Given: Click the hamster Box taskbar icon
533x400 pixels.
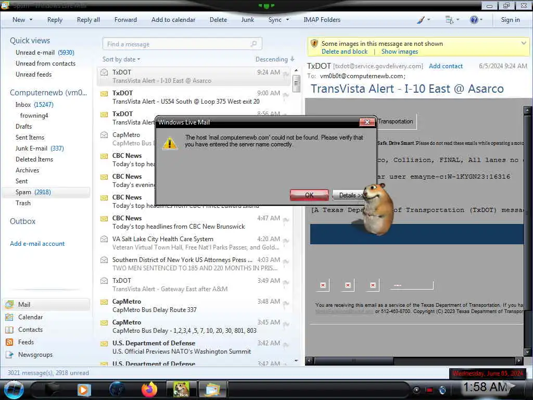Looking at the screenshot, I should click(181, 390).
